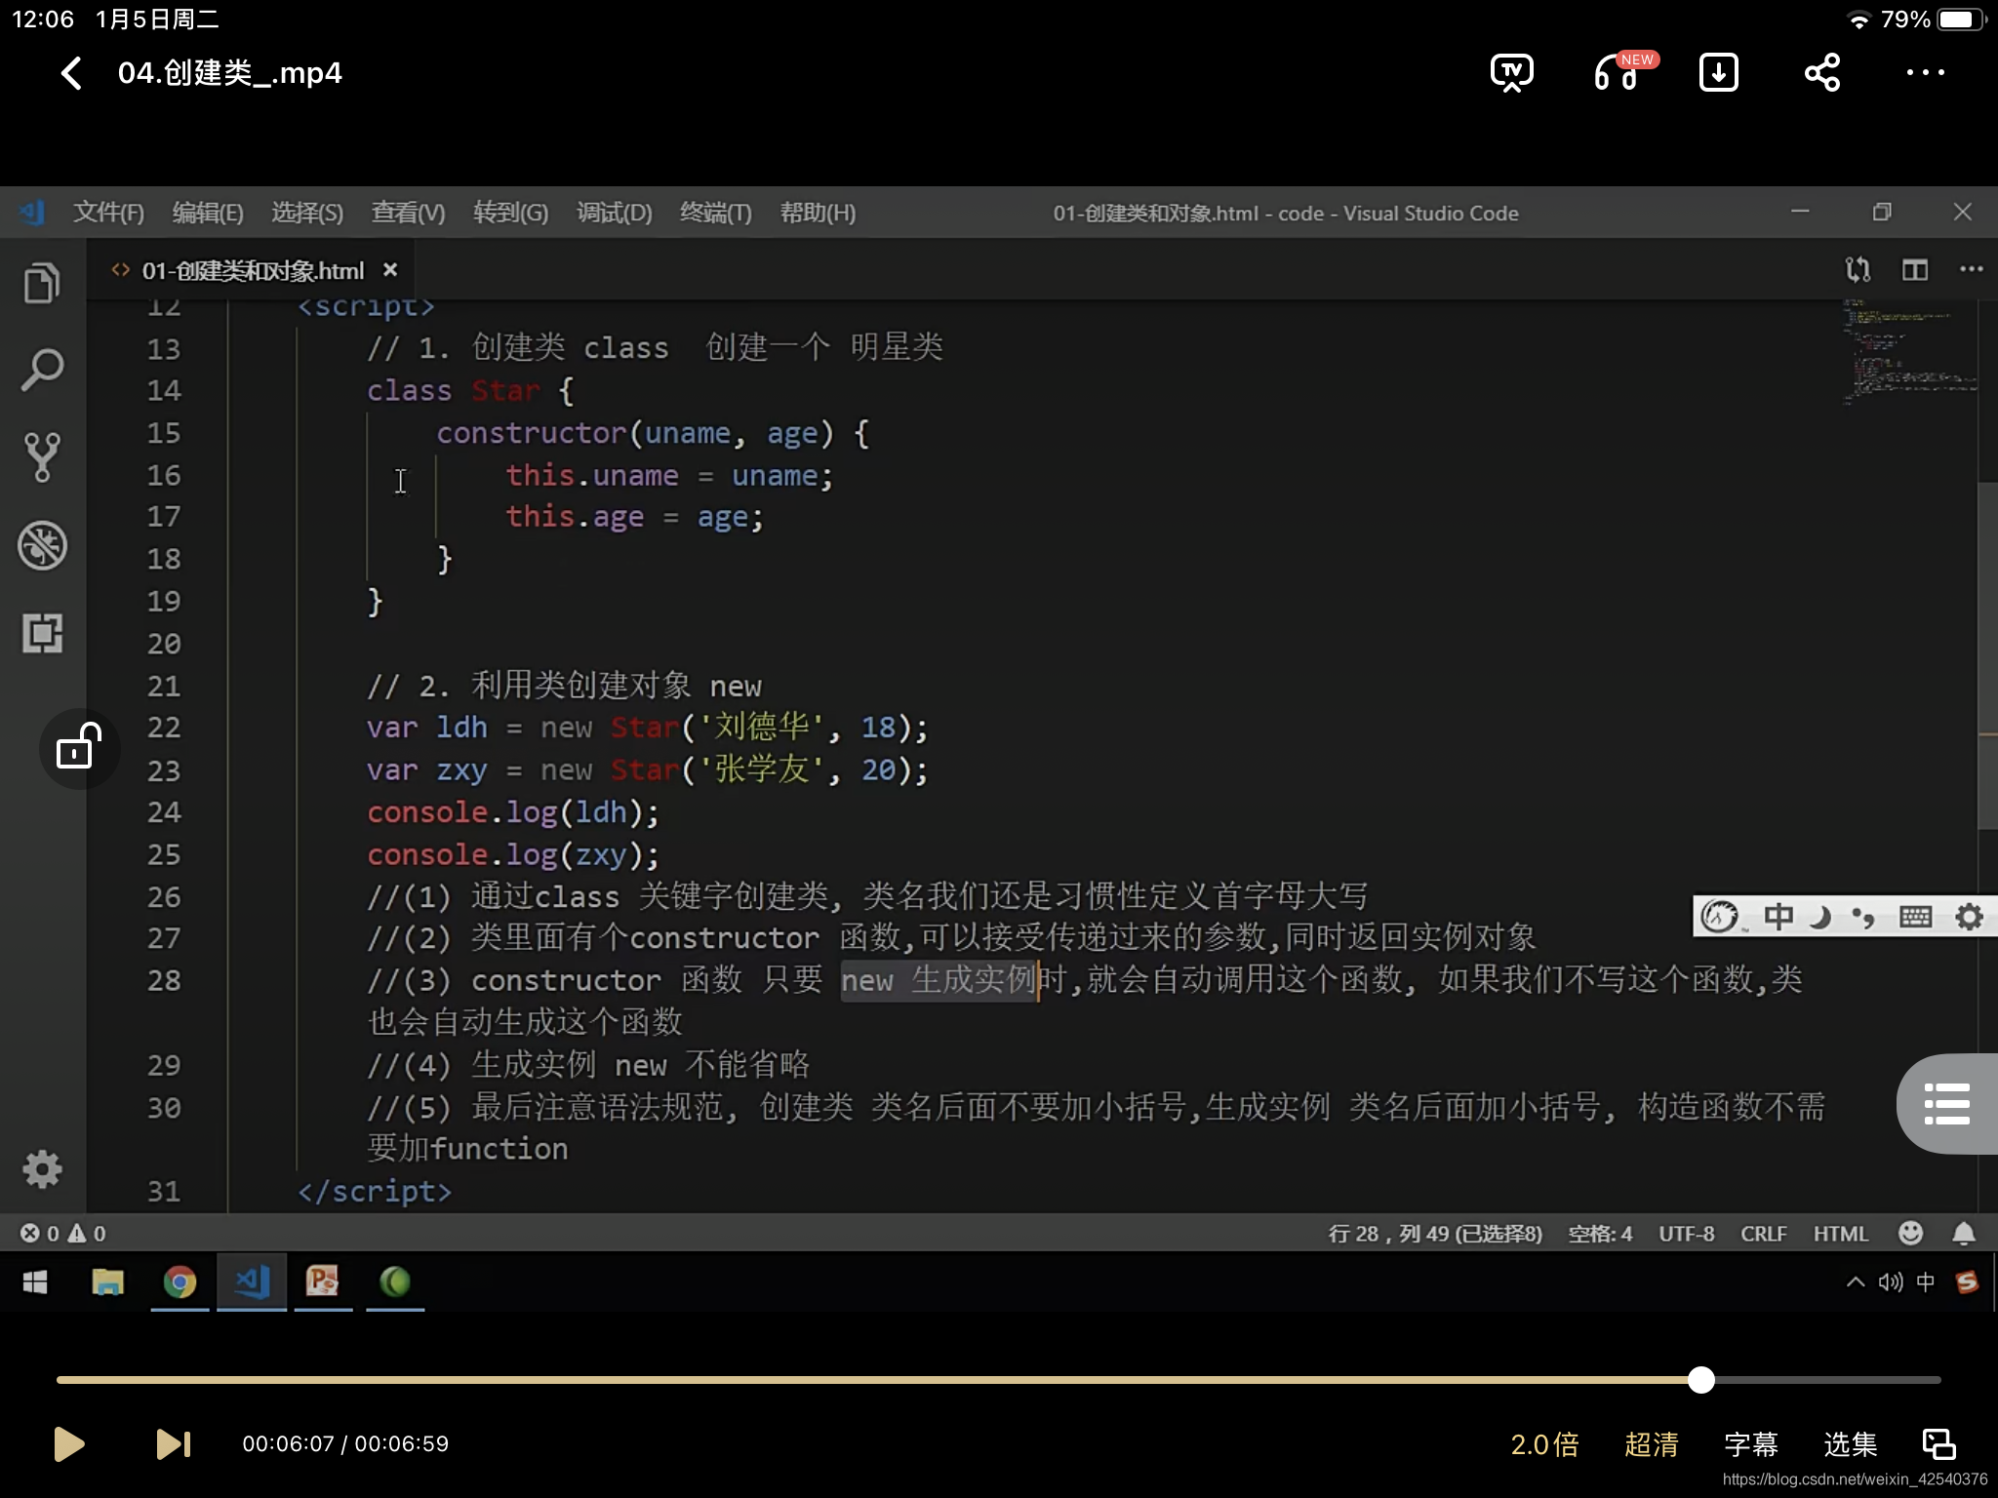Expand hidden system tray icons
Image resolution: width=1998 pixels, height=1498 pixels.
1855,1281
